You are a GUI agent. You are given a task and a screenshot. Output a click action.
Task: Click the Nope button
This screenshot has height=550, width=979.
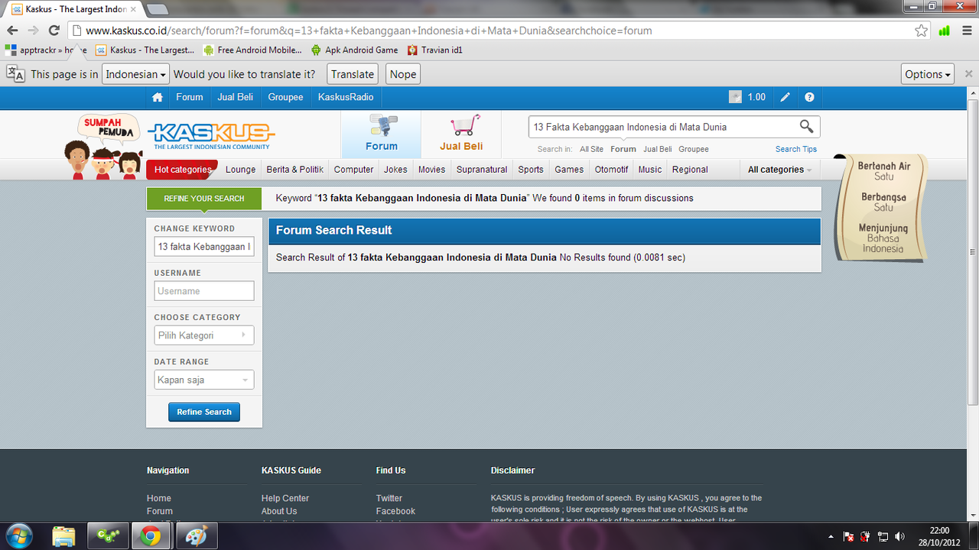tap(403, 74)
